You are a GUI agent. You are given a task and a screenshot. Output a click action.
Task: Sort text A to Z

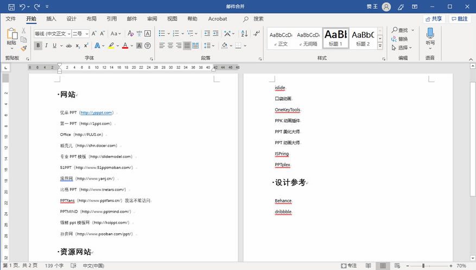coord(244,34)
